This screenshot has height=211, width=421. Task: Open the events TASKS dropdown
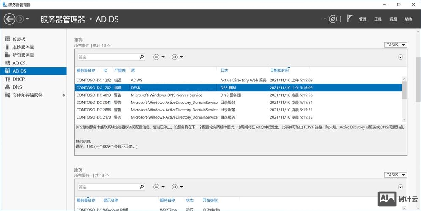coord(396,45)
